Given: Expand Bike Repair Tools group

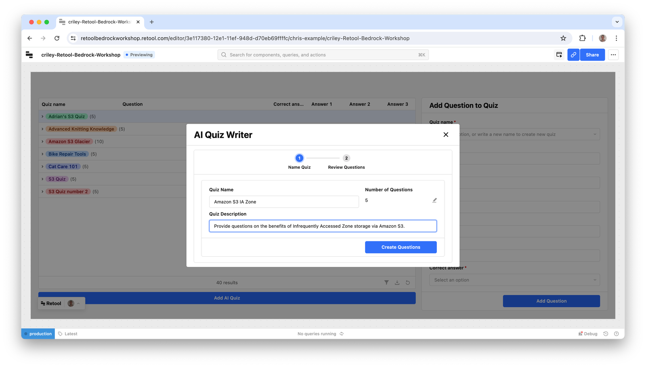Looking at the screenshot, I should (42, 154).
